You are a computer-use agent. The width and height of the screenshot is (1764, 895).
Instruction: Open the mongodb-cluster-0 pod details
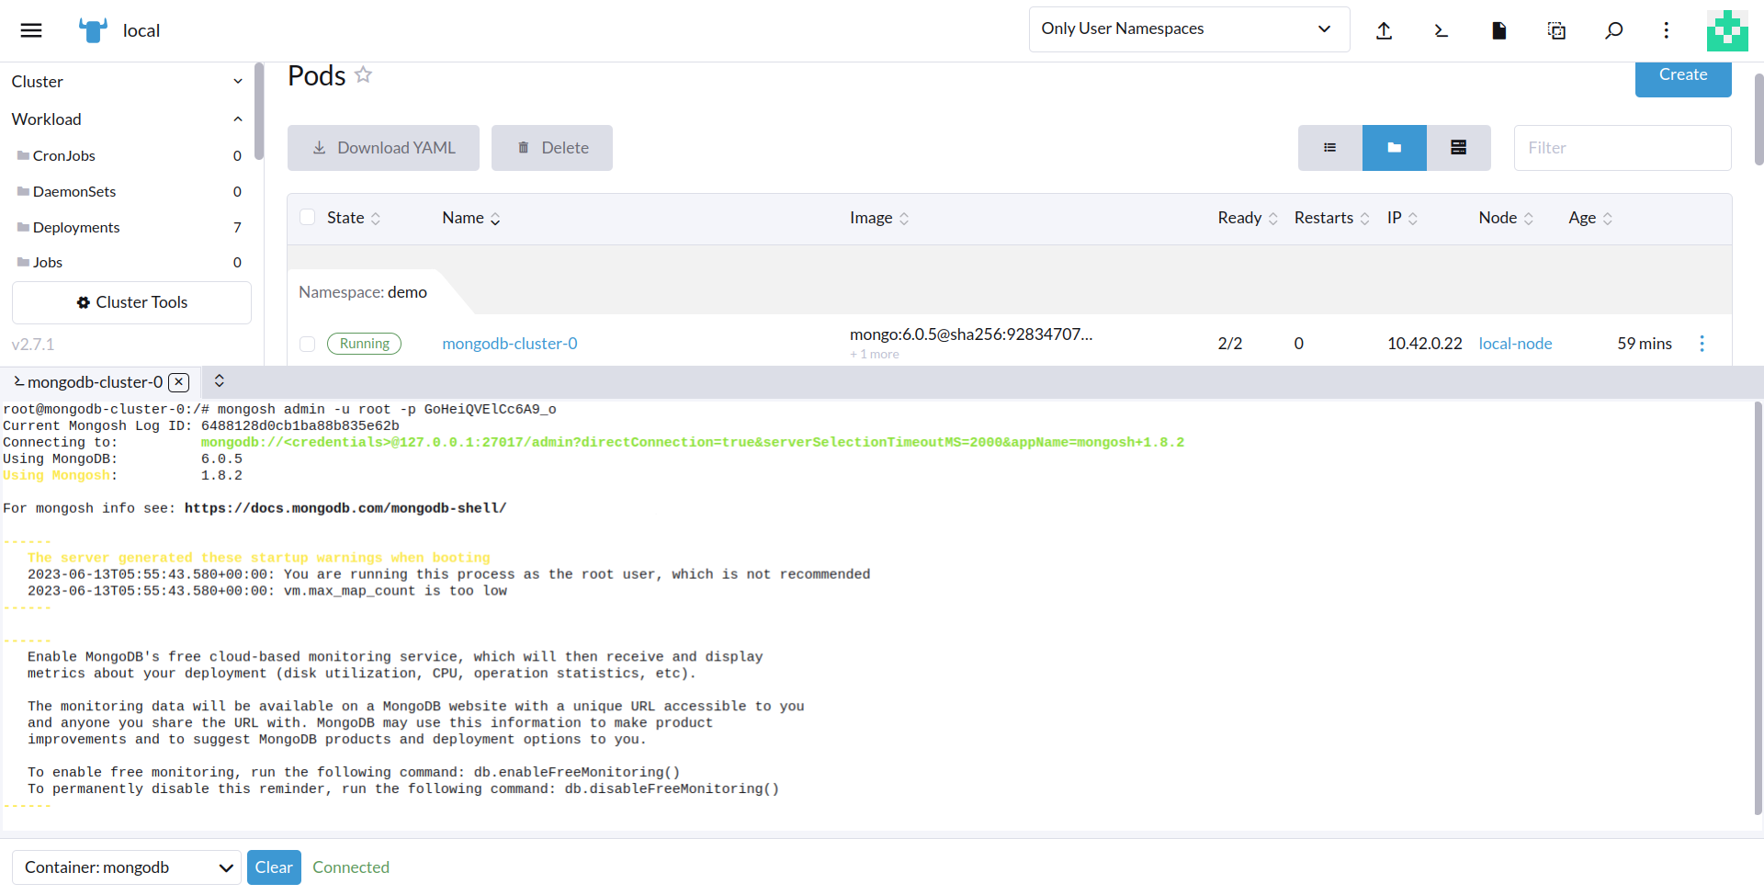click(x=509, y=343)
